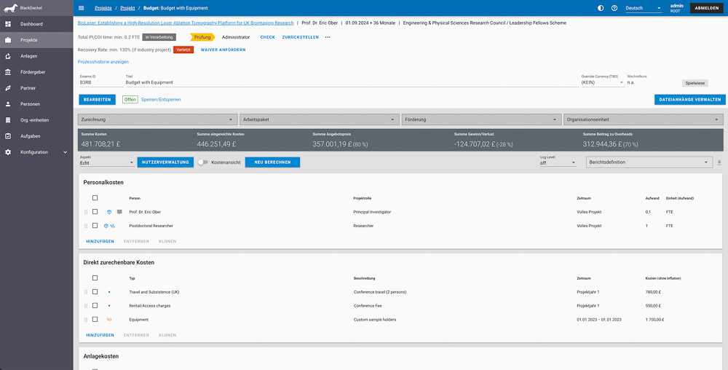The image size is (728, 370).
Task: Open the hamburger menu icon
Action: pyautogui.click(x=82, y=8)
